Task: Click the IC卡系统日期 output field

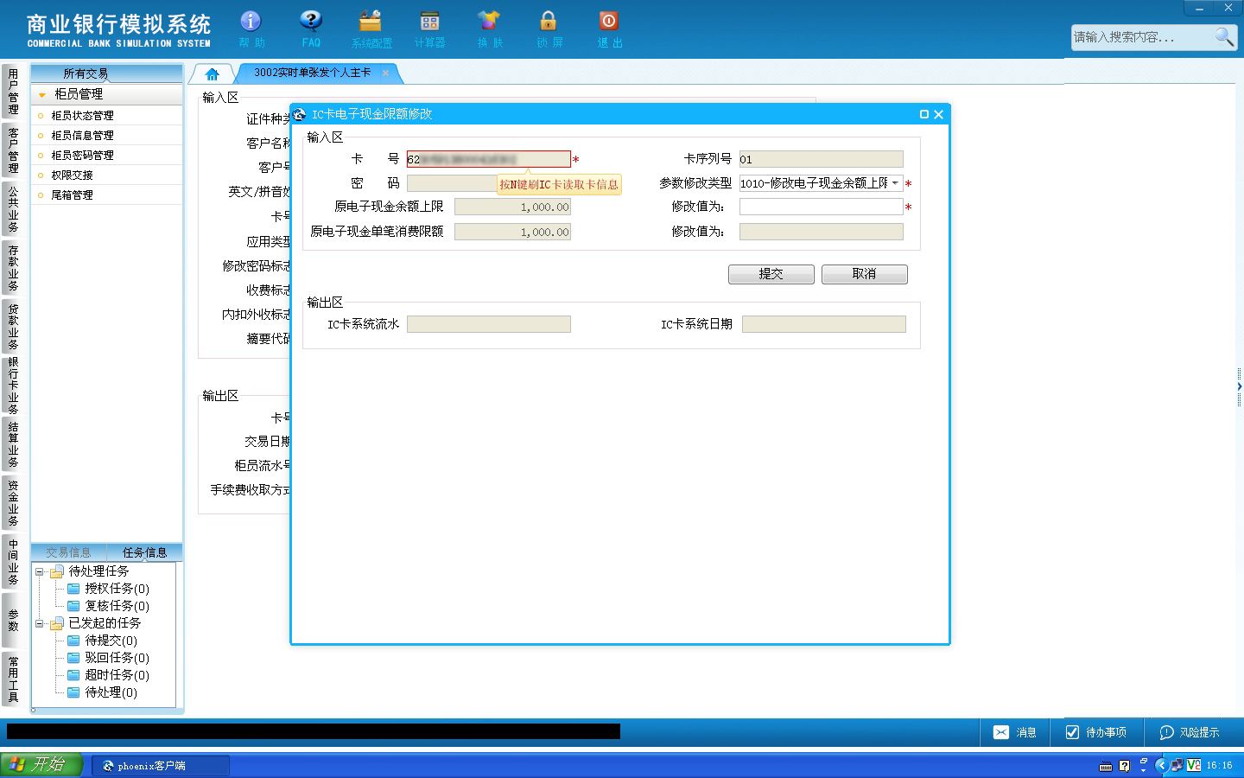Action: [824, 324]
